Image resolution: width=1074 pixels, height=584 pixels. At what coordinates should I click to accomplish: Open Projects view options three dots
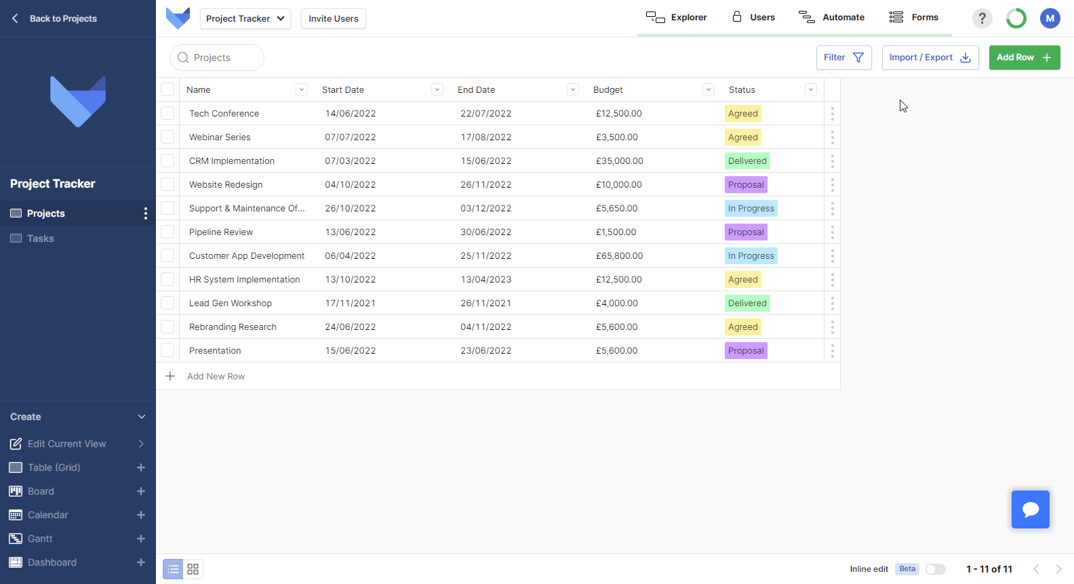(145, 213)
